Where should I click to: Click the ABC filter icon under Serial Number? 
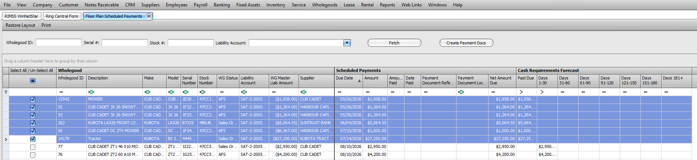click(185, 92)
